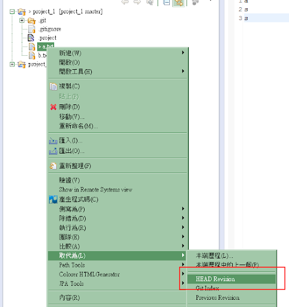Open the 新建(W) submenu arrow
Image resolution: width=289 pixels, height=307 pixels.
point(183,52)
